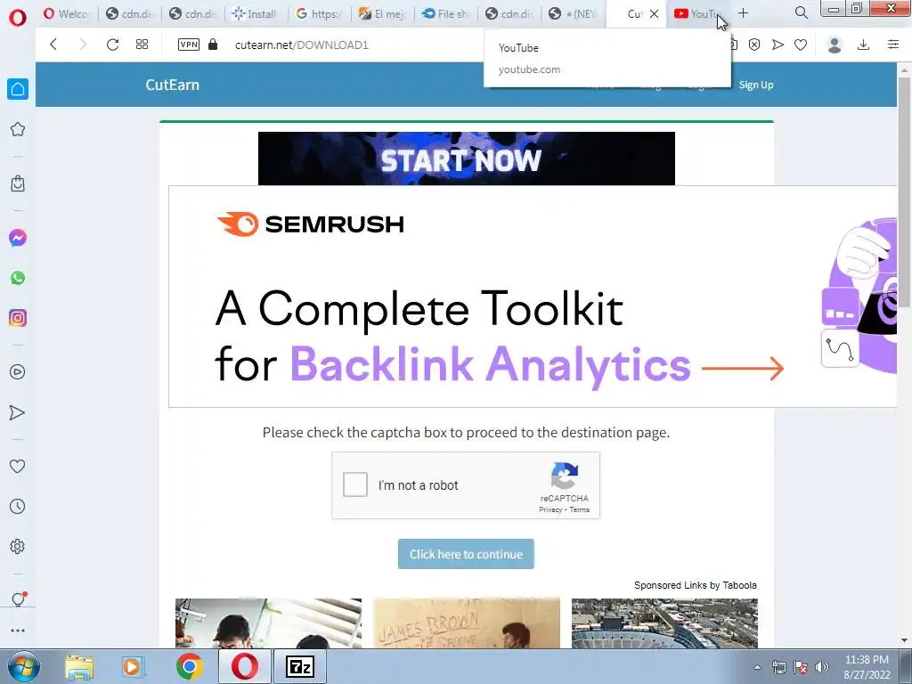Open sidebar History clock icon

click(x=18, y=506)
